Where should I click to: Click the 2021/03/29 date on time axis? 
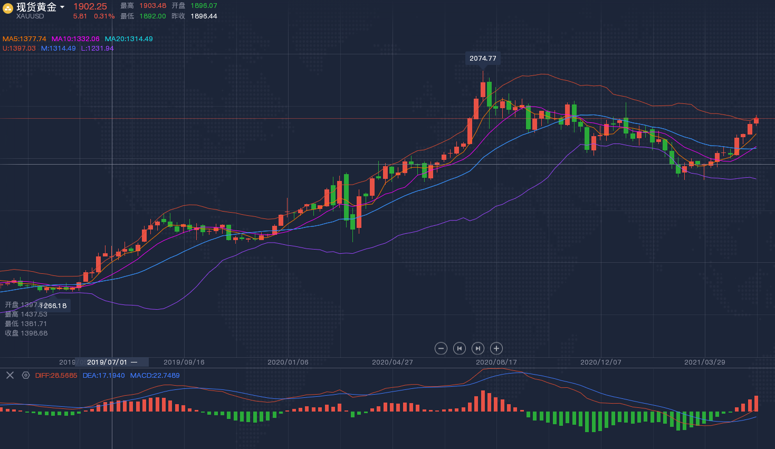coord(704,362)
